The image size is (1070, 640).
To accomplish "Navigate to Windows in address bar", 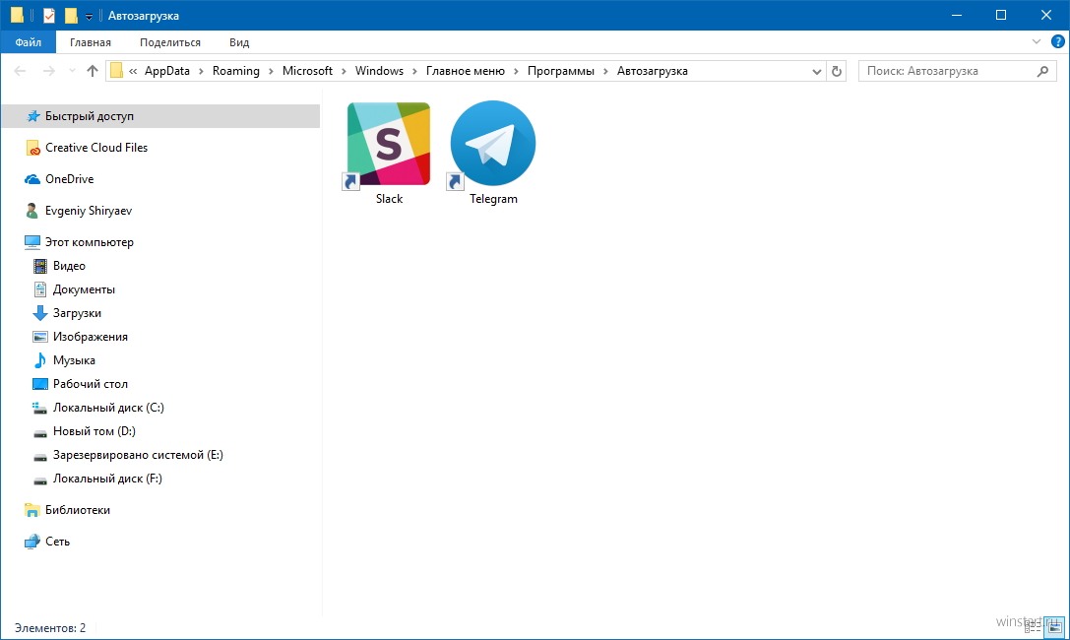I will click(379, 71).
